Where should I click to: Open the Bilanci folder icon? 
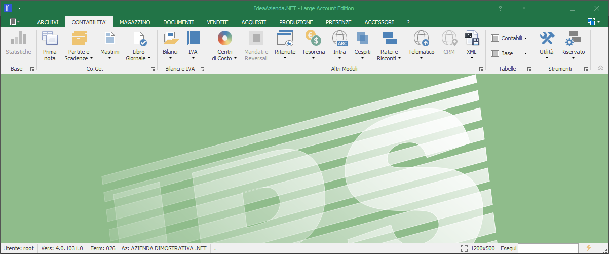[x=170, y=39]
